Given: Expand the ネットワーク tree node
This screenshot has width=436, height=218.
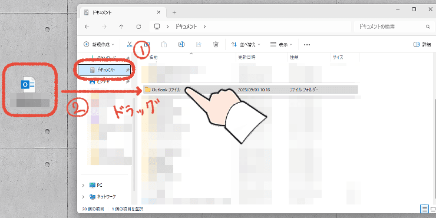Looking at the screenshot, I should click(84, 197).
